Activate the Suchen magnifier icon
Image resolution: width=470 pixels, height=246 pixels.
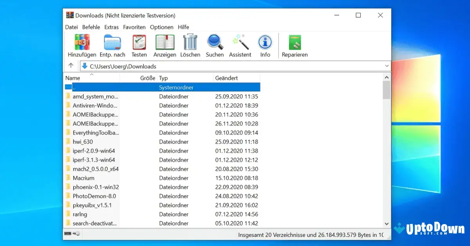click(215, 41)
